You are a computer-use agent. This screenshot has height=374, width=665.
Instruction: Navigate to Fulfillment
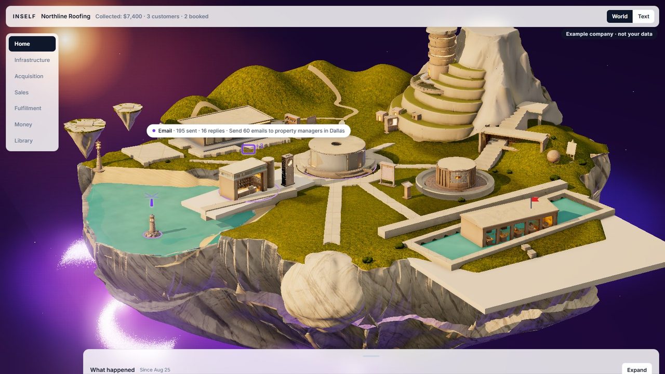click(32, 108)
